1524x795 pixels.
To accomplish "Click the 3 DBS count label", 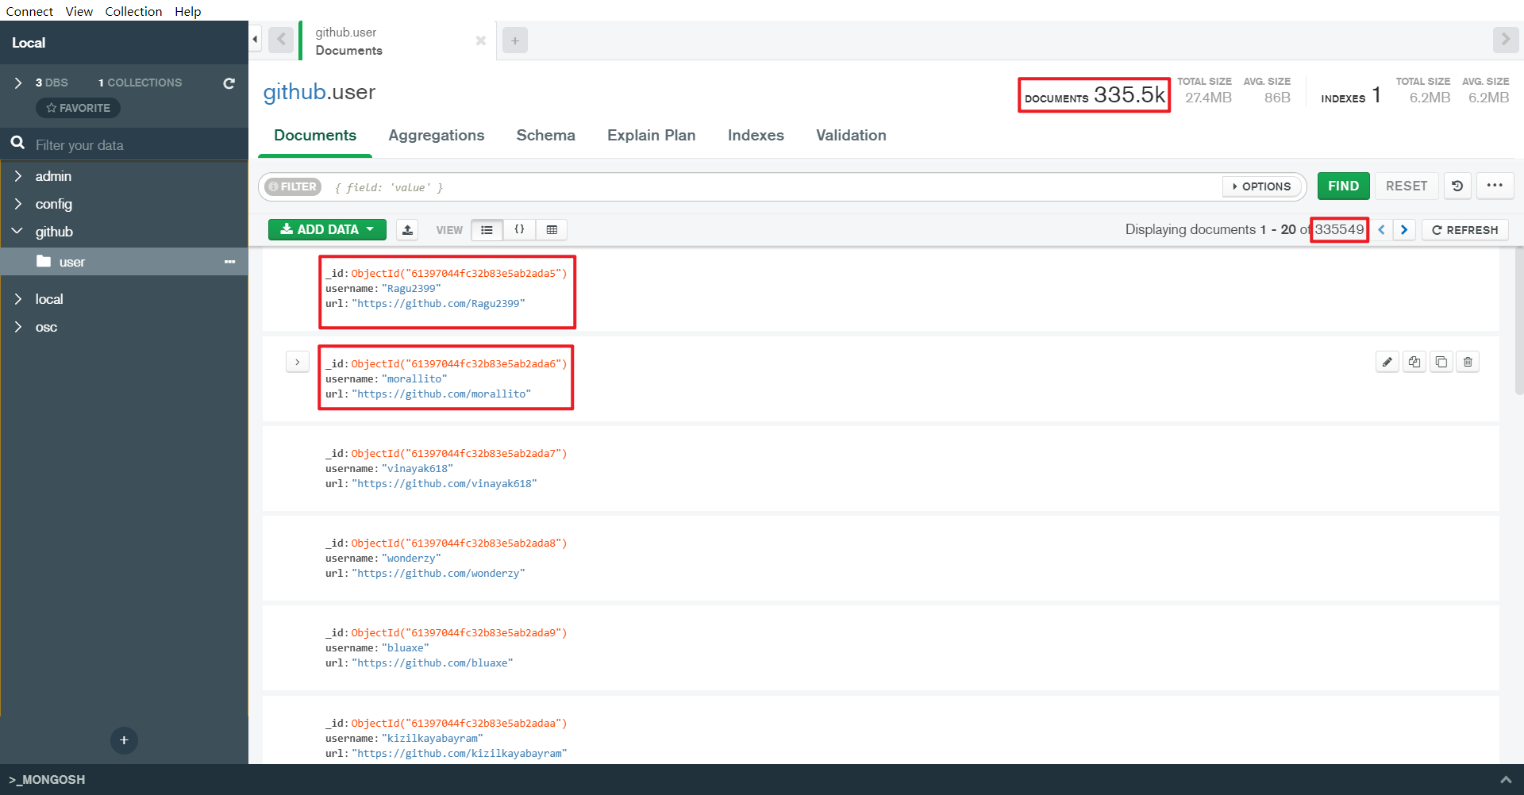I will pos(52,83).
